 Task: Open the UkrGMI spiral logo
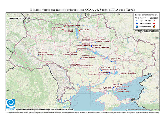[10, 104]
